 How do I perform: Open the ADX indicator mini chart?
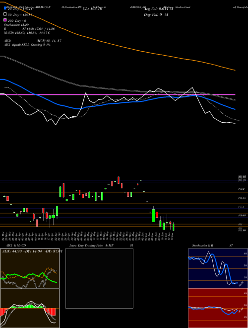tap(30, 268)
